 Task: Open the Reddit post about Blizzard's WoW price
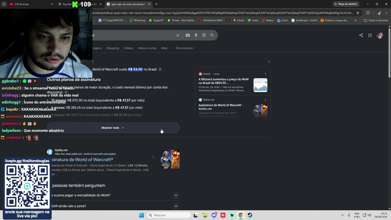(224, 81)
